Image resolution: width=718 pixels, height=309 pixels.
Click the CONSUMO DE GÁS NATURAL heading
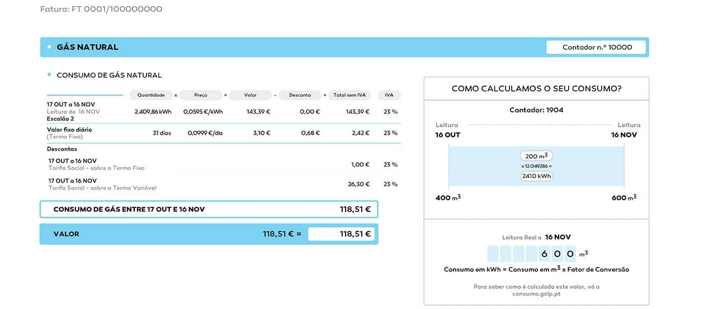(x=109, y=75)
